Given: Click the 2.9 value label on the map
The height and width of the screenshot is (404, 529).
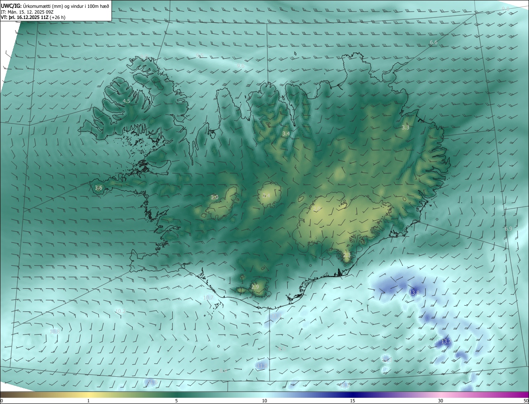Looking at the screenshot, I should point(255,287).
